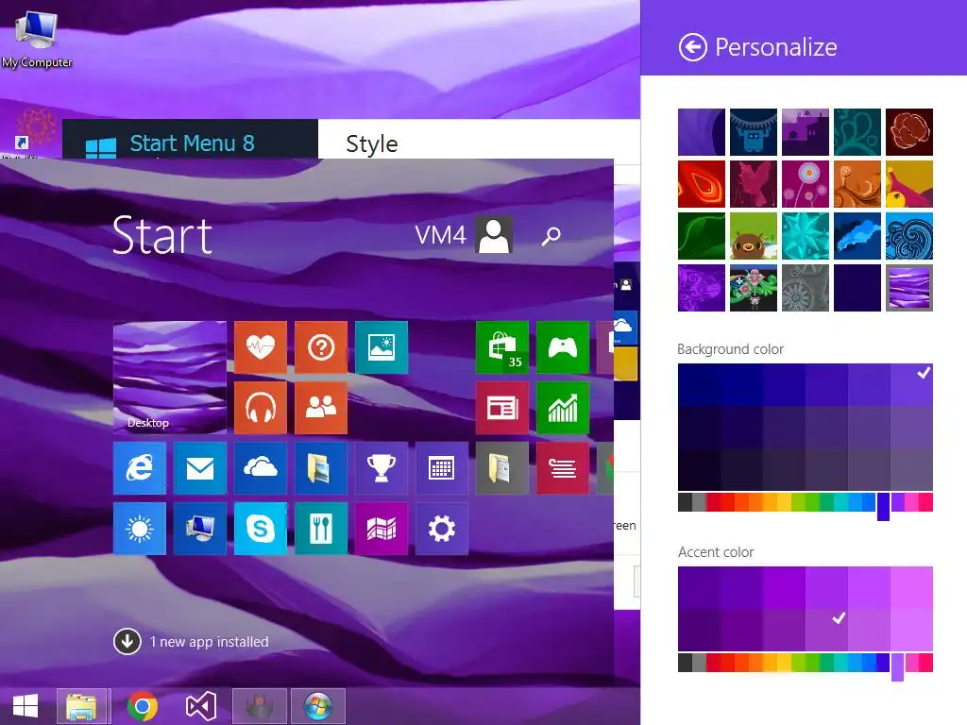Launch the Skype tile
Viewport: 967px width, 725px height.
tap(261, 529)
